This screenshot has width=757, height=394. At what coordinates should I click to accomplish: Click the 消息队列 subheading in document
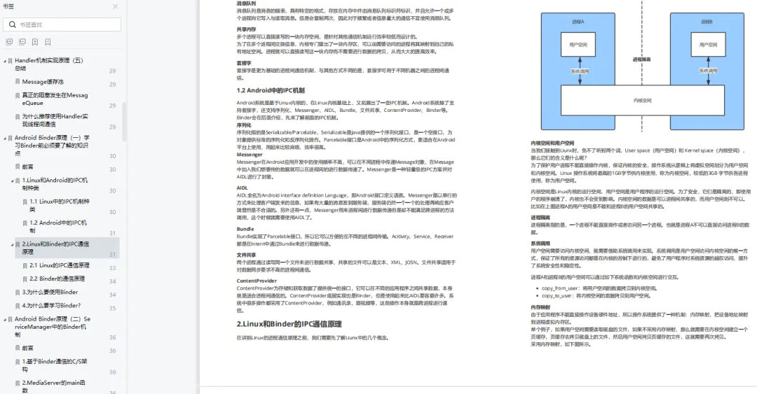click(x=246, y=3)
